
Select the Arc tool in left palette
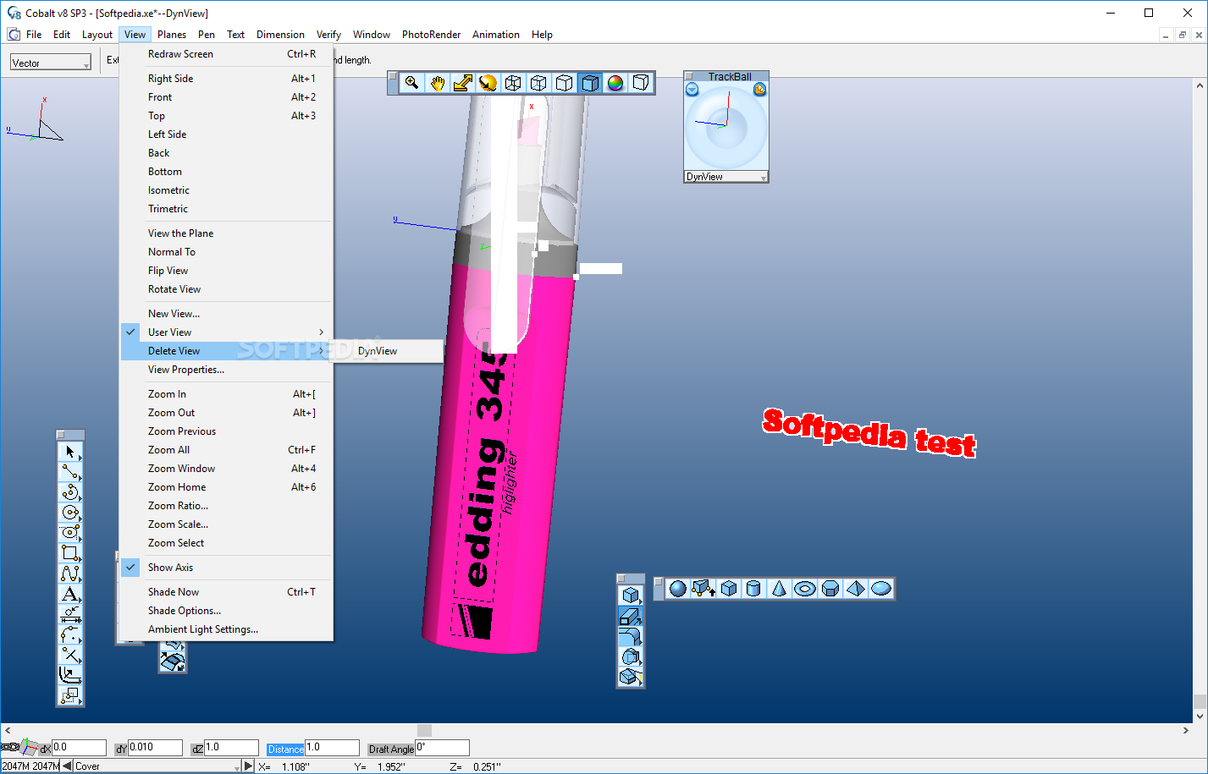(70, 492)
